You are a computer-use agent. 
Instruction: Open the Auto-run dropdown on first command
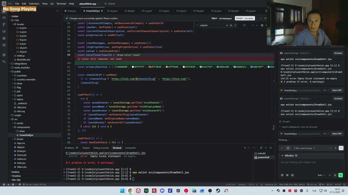point(305,53)
